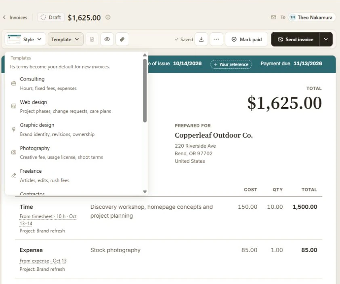Open the From expense Oct 13 link
340x284 pixels.
coord(43,261)
